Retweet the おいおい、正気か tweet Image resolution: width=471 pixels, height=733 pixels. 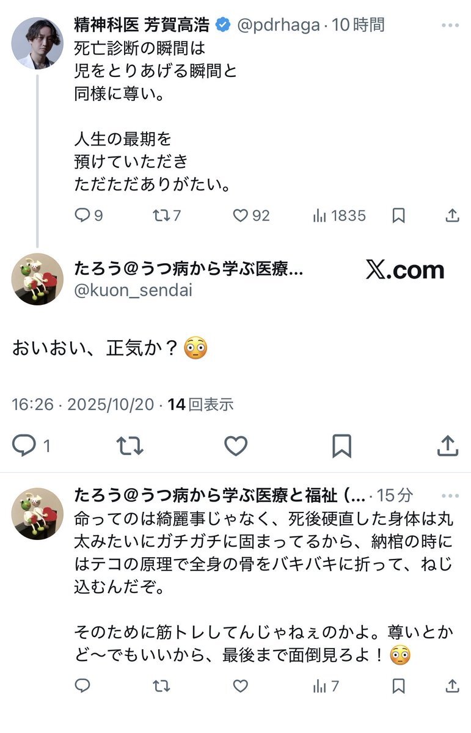pyautogui.click(x=130, y=446)
